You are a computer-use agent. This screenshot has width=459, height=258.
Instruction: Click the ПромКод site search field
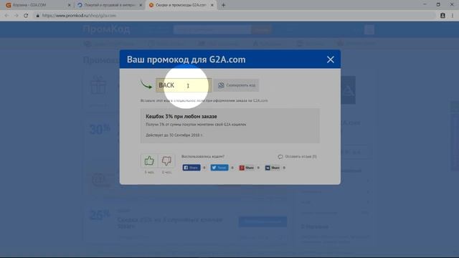tap(212, 29)
